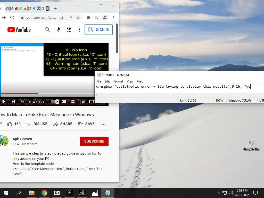Open the museum-building icon tab in Chrome
Screen dimensions: 264x198
click(x=47, y=9)
